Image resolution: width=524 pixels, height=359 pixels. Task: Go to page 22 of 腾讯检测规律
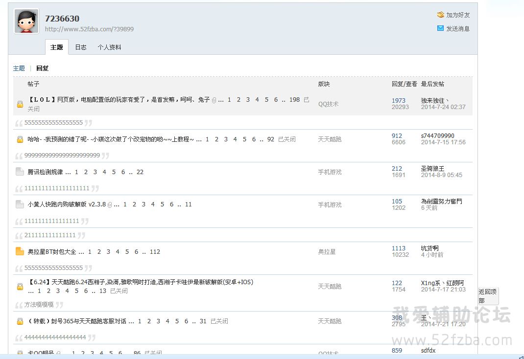140,172
